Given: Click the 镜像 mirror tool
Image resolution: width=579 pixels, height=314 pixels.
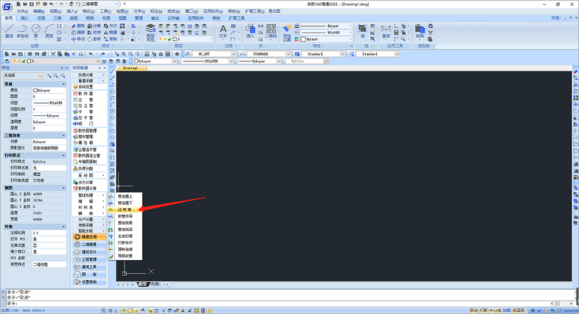Looking at the screenshot, I should [x=111, y=32].
